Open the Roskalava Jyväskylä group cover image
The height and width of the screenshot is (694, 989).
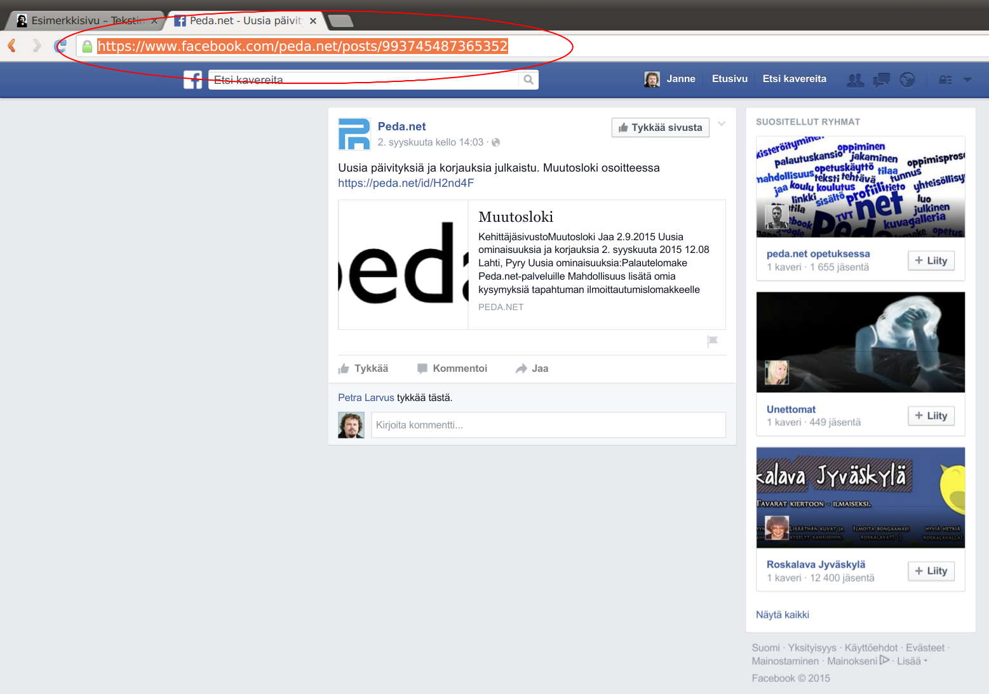pos(860,497)
